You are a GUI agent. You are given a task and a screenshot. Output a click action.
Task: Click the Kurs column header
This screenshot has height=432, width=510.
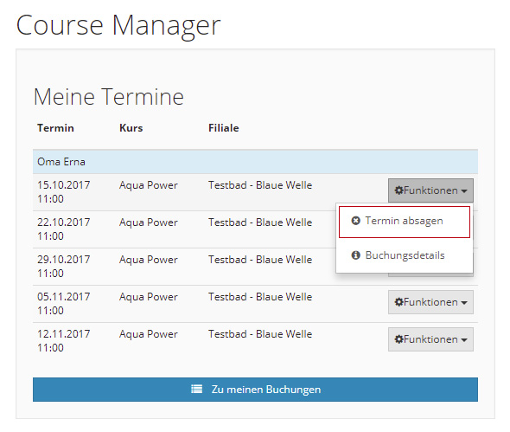131,128
